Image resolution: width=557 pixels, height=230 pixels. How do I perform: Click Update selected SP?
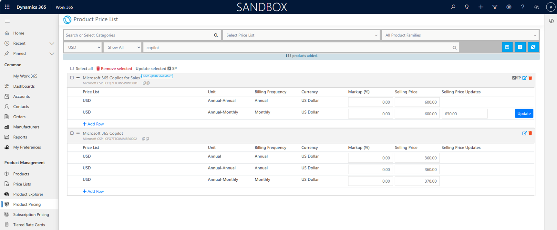click(156, 69)
